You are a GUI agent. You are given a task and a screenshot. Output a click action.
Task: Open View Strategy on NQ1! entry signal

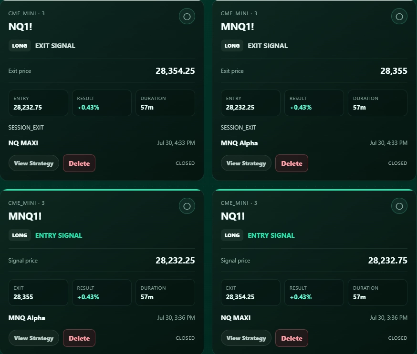coord(246,338)
